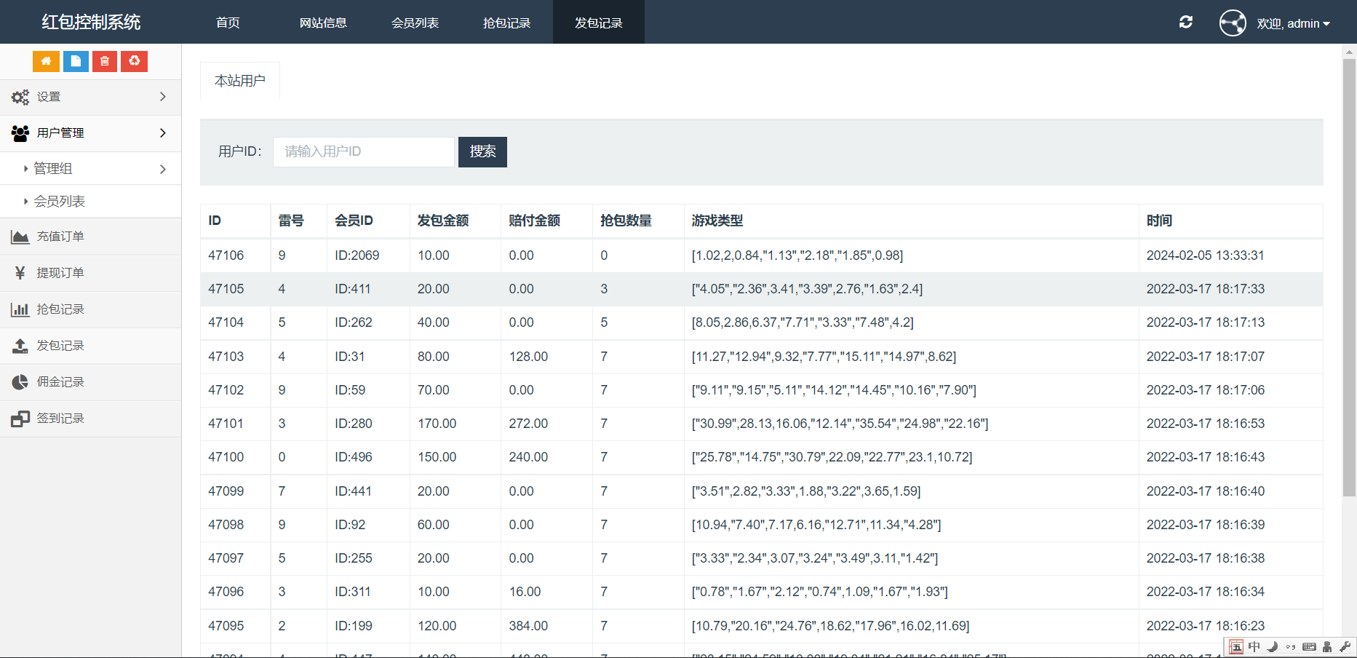Open 签到记录 in the sidebar
Image resolution: width=1357 pixels, height=658 pixels.
tap(60, 419)
